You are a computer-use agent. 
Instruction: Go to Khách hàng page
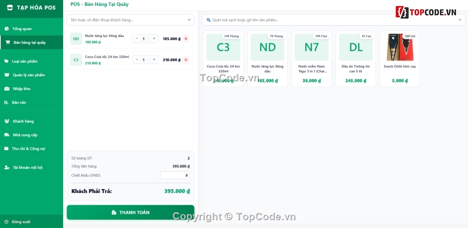coord(23,121)
